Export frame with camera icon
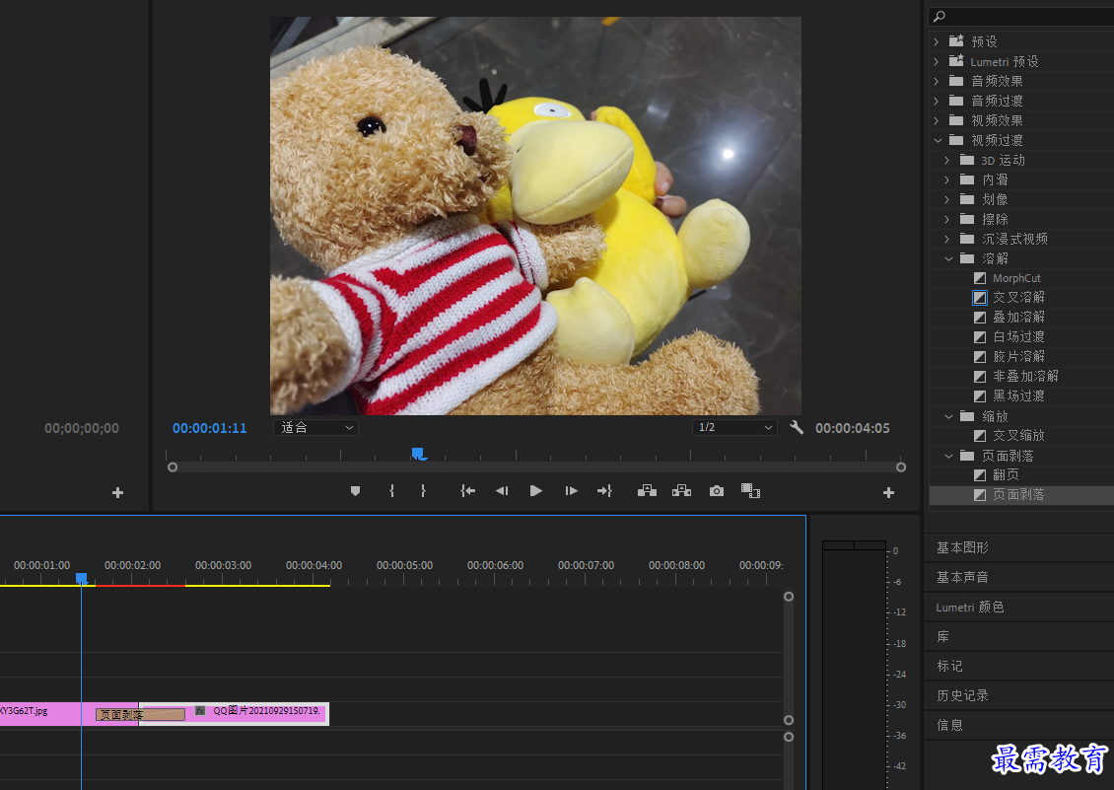This screenshot has width=1114, height=790. (x=717, y=491)
